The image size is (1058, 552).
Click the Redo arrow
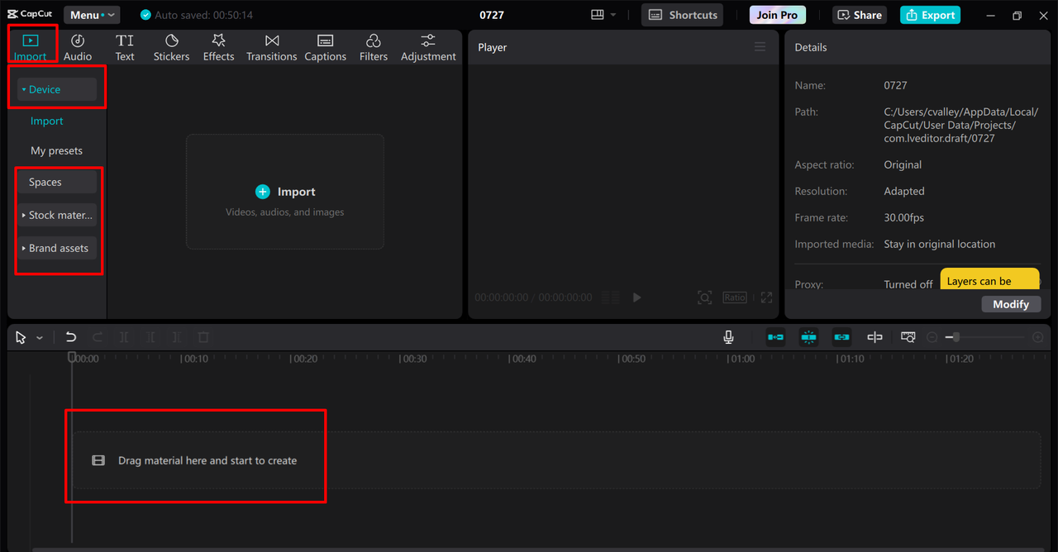point(98,337)
